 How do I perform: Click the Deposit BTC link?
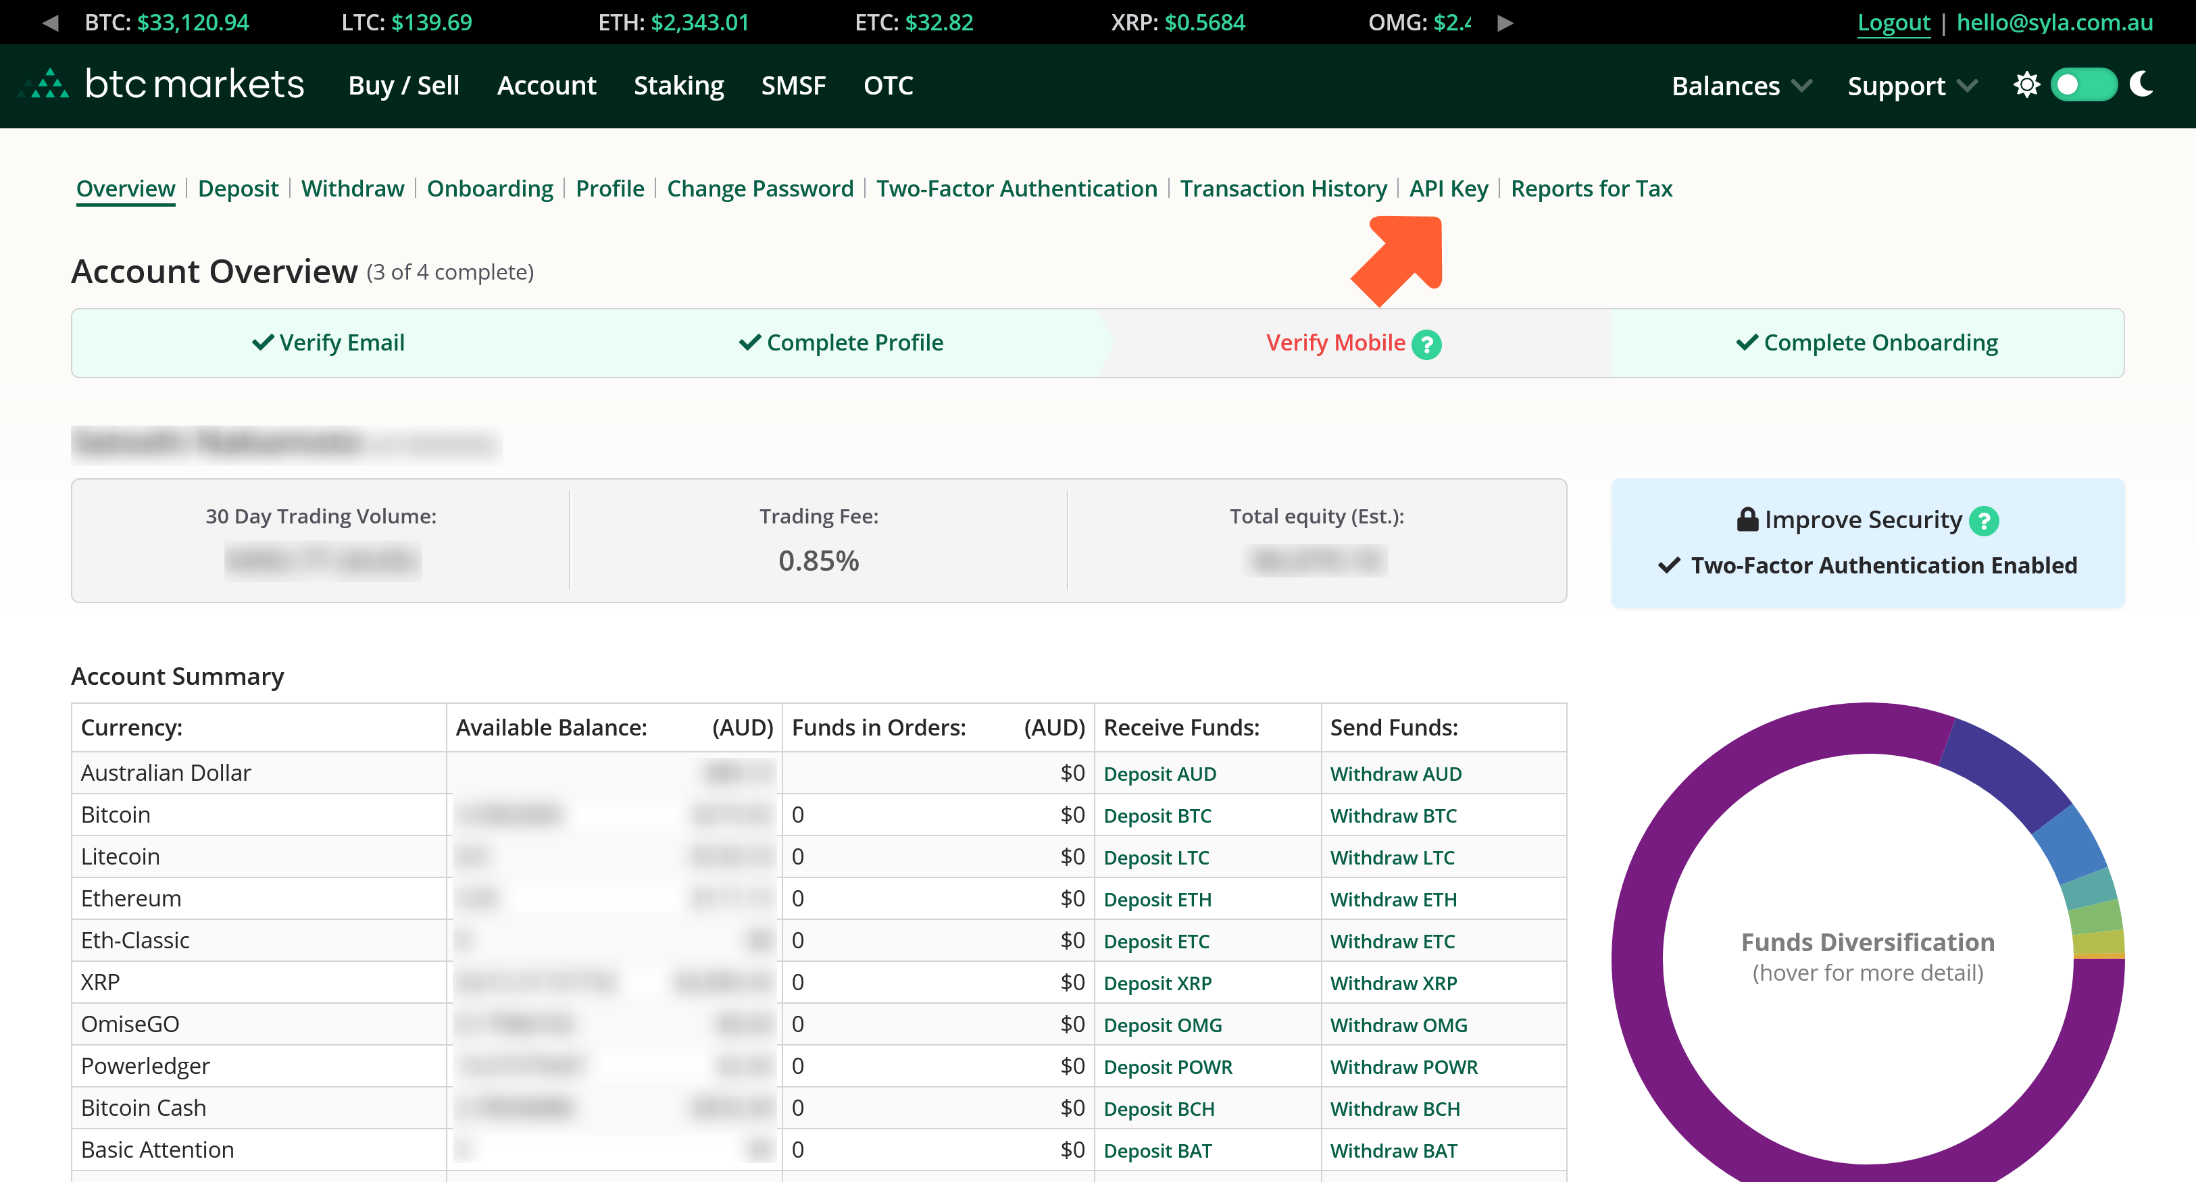(x=1157, y=815)
